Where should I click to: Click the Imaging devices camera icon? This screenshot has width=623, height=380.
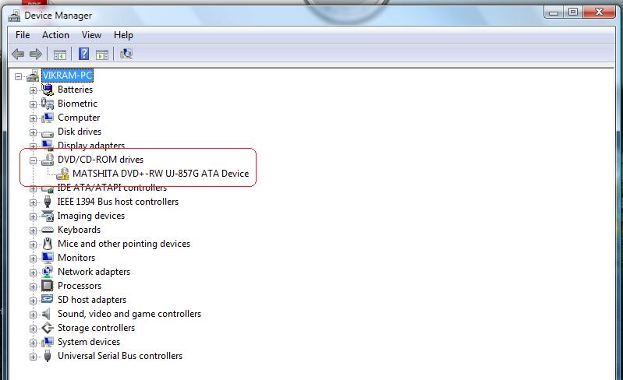tap(48, 216)
